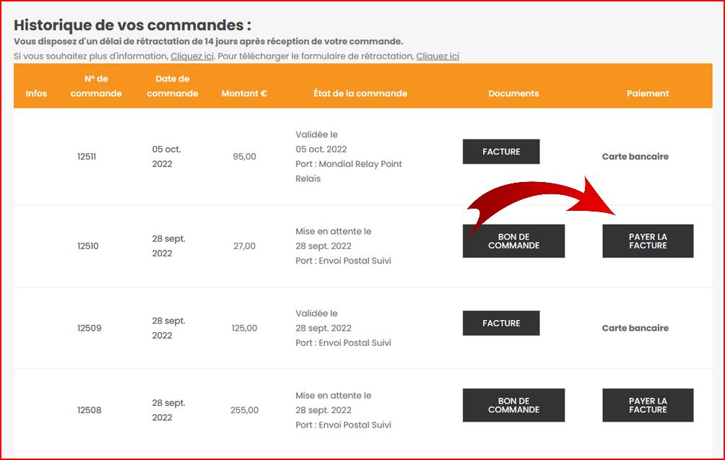Click the 'N° de commande' column header
This screenshot has height=460, width=725.
click(x=96, y=86)
